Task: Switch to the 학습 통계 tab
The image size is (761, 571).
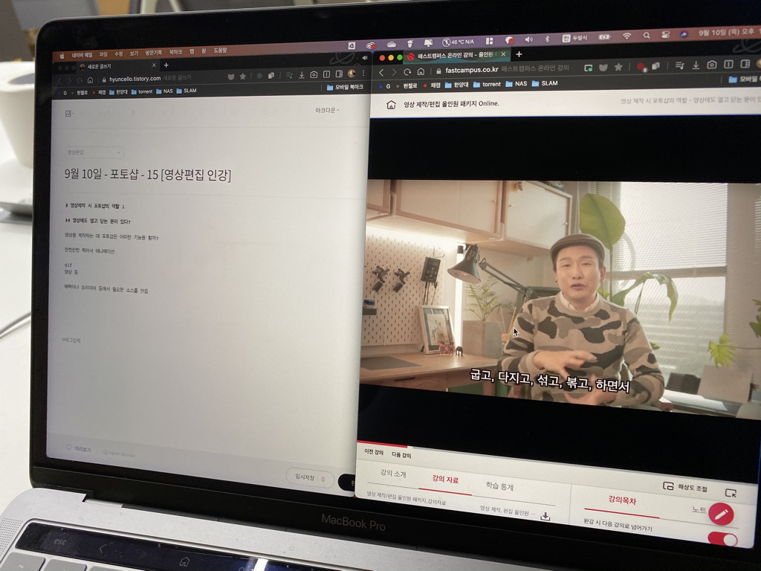Action: [499, 485]
